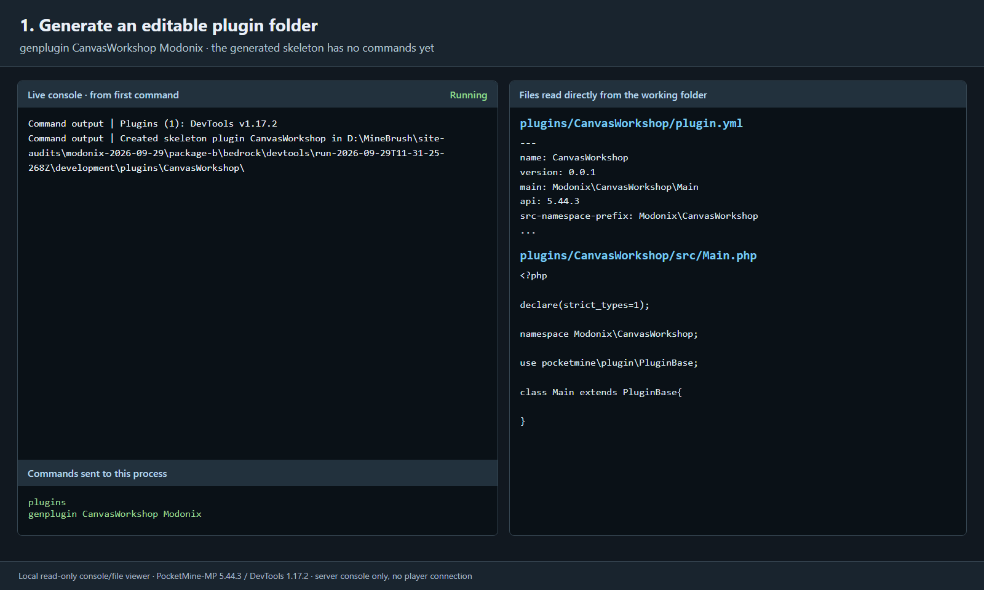984x590 pixels.
Task: Select the line 'namespace Modonix\CanvasWorkshop;'
Action: tap(609, 334)
